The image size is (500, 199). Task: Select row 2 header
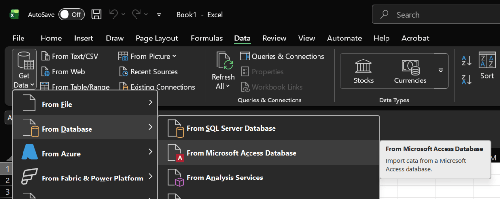pyautogui.click(x=6, y=180)
